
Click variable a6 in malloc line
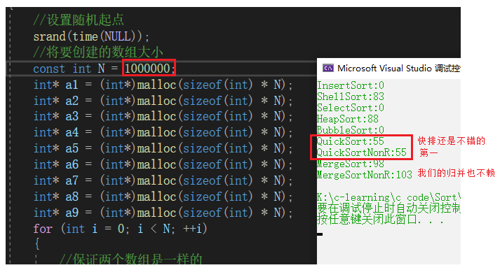[72, 165]
